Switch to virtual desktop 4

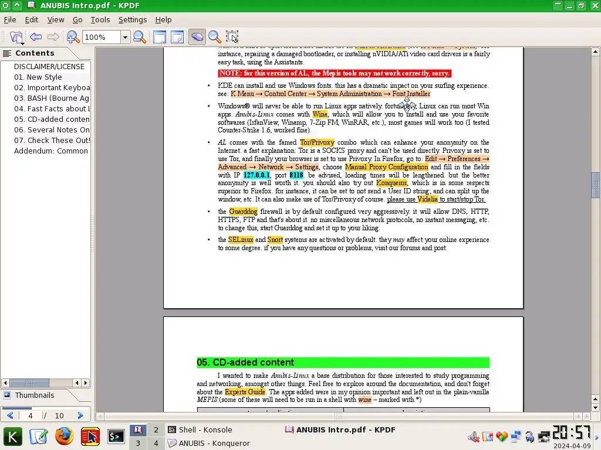[x=156, y=443]
